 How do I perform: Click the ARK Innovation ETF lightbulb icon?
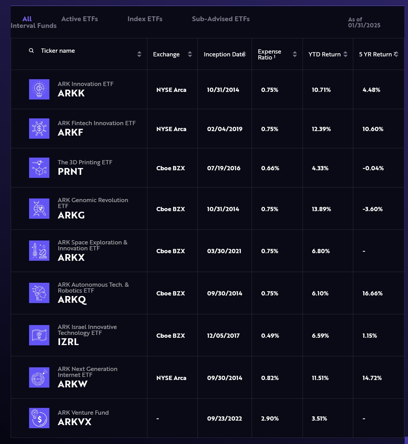pos(39,90)
